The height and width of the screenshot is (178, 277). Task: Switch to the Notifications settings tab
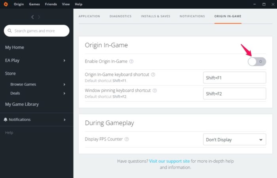coord(192,16)
